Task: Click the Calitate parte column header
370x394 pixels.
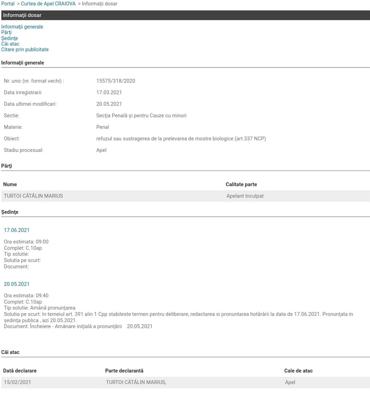Action: (x=241, y=184)
